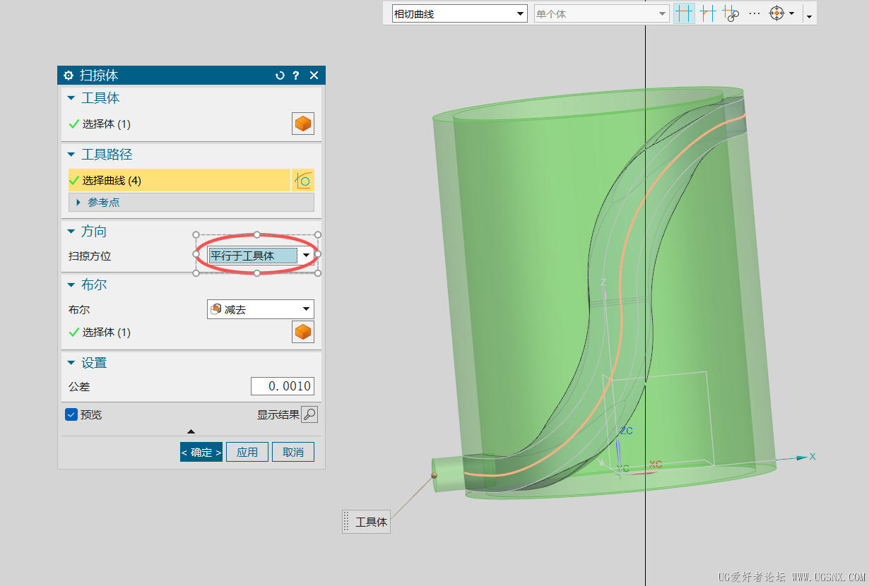Image resolution: width=869 pixels, height=586 pixels.
Task: Open help for the 扫掠体 dialog
Action: 296,76
